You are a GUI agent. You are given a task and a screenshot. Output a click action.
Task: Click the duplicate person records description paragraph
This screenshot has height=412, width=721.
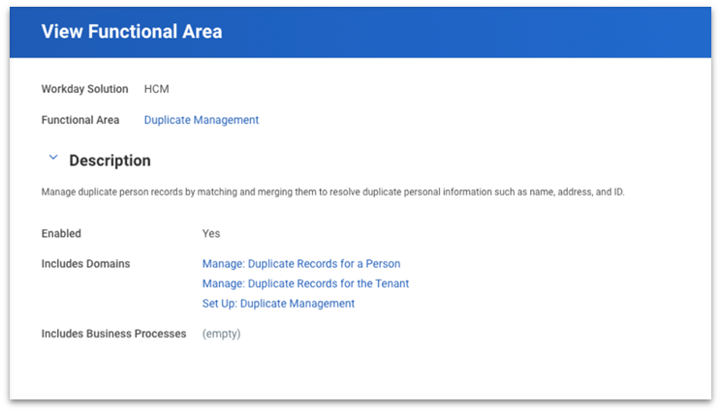click(x=332, y=191)
